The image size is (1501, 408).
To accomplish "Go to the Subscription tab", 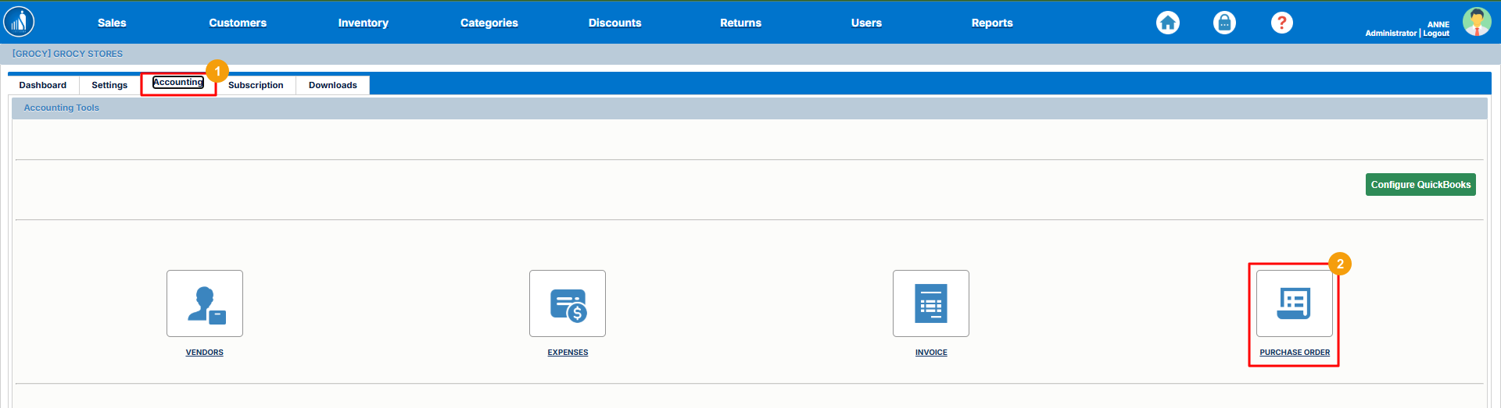I will (256, 85).
